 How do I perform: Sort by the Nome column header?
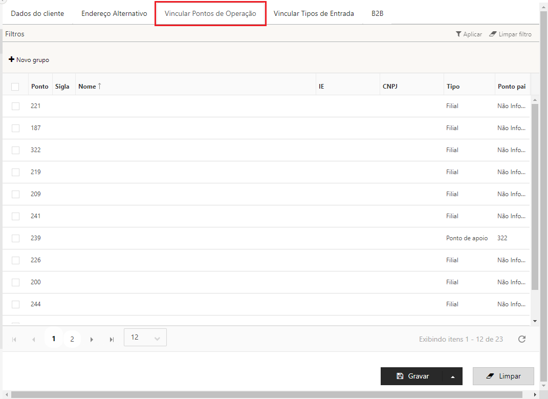pos(87,87)
